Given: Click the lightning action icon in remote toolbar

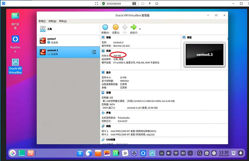Looking at the screenshot, I should tap(150, 4).
